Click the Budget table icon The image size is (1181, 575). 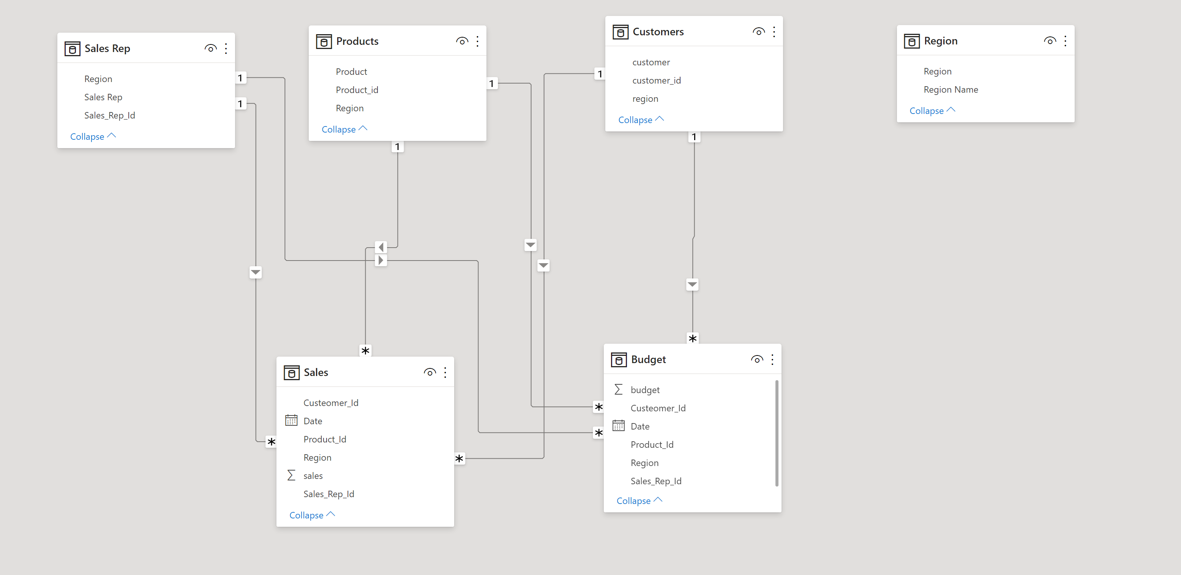click(619, 360)
